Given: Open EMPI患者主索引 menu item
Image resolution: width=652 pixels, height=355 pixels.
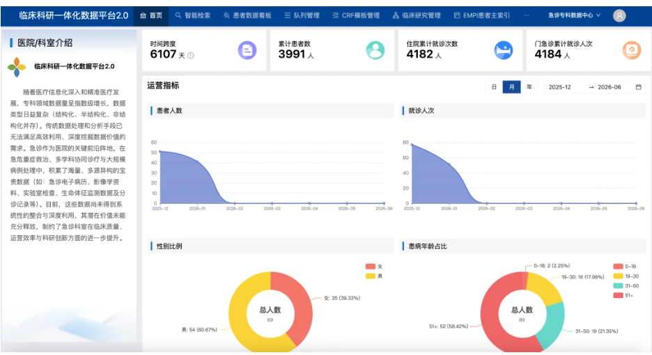Looking at the screenshot, I should point(481,15).
